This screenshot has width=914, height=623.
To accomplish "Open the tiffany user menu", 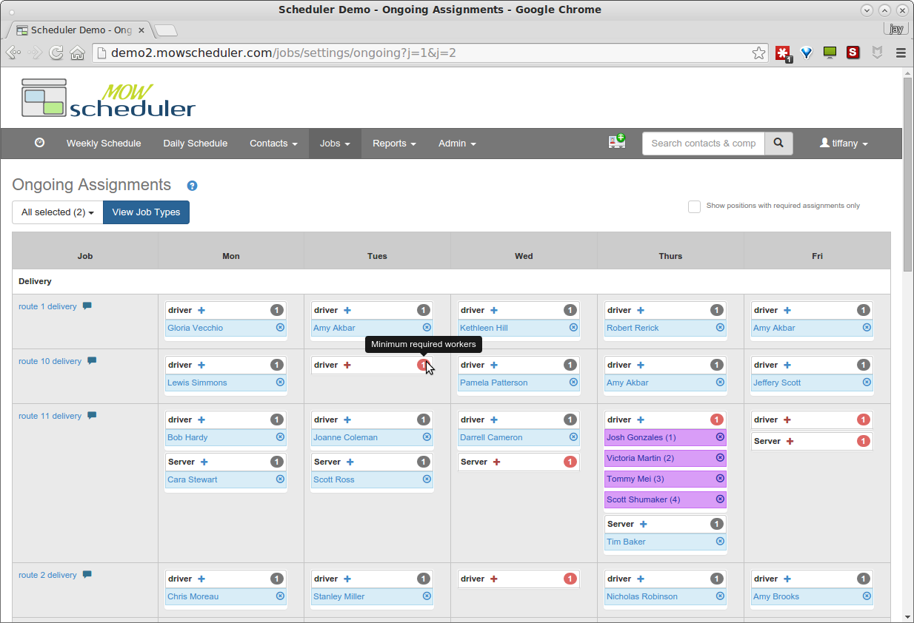I will coord(844,144).
